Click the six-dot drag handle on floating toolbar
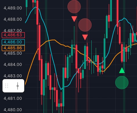The width and height of the screenshot is (137, 113). (7, 86)
